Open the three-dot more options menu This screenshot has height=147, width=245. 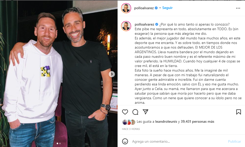[238, 8]
